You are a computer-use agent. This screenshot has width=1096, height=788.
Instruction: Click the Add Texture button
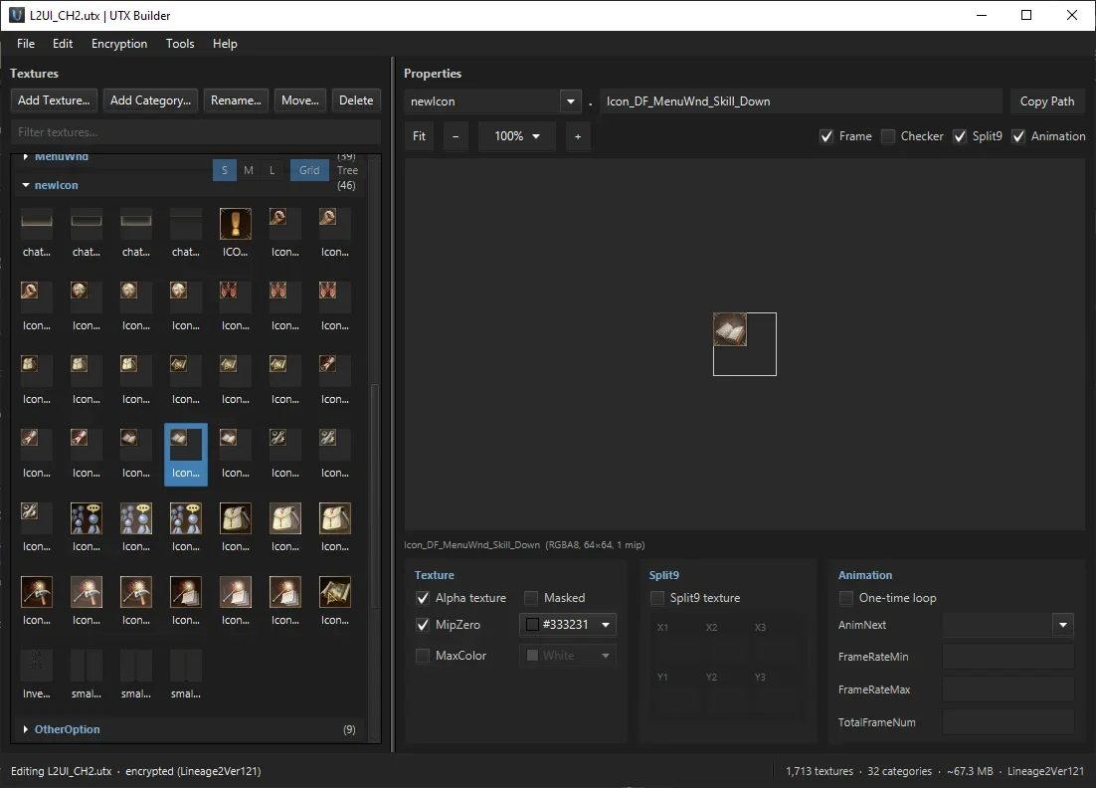click(x=54, y=100)
